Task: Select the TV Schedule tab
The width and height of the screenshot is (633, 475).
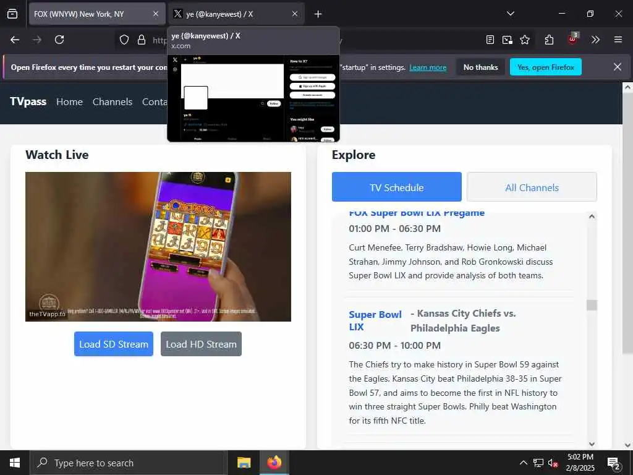Action: click(x=397, y=187)
